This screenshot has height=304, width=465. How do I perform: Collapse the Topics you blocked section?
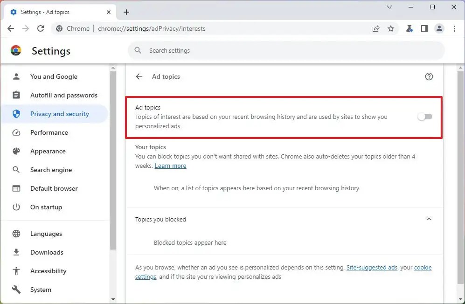click(429, 219)
